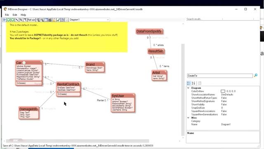This screenshot has width=264, height=149.
Task: Select the ShowMethodReturnTypes property row
Action: click(223, 98)
